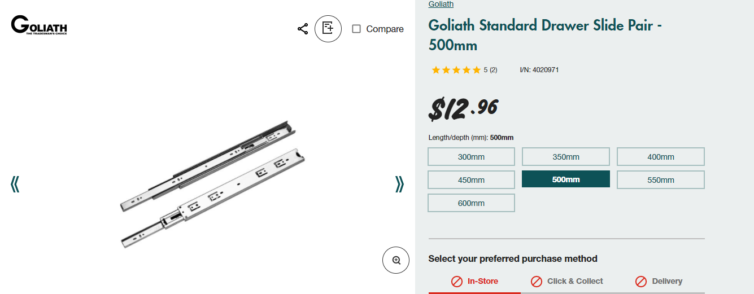Toggle the Compare checkbox
The width and height of the screenshot is (754, 294).
pyautogui.click(x=356, y=29)
